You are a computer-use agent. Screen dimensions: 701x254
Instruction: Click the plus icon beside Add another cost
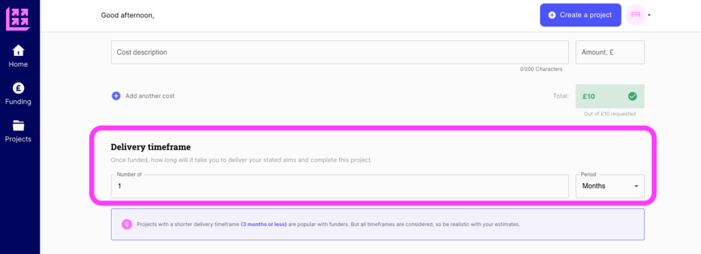point(116,96)
